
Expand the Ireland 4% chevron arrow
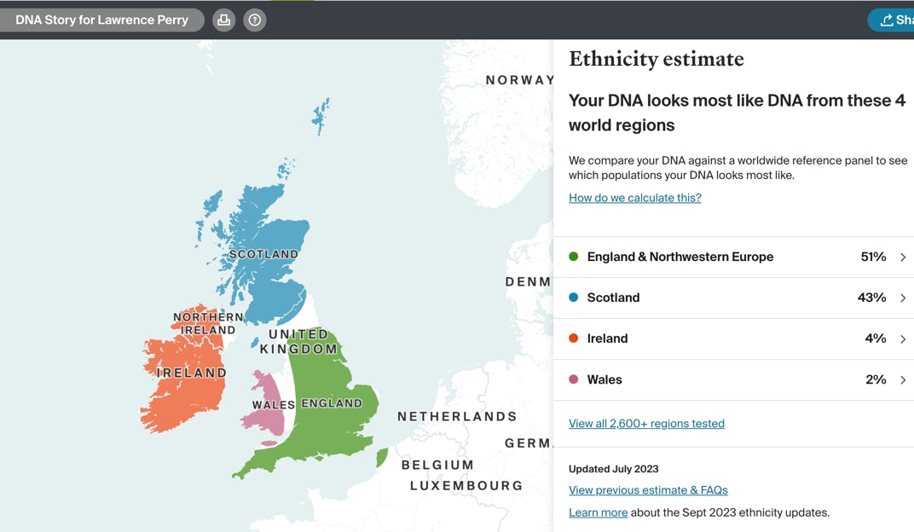point(902,338)
